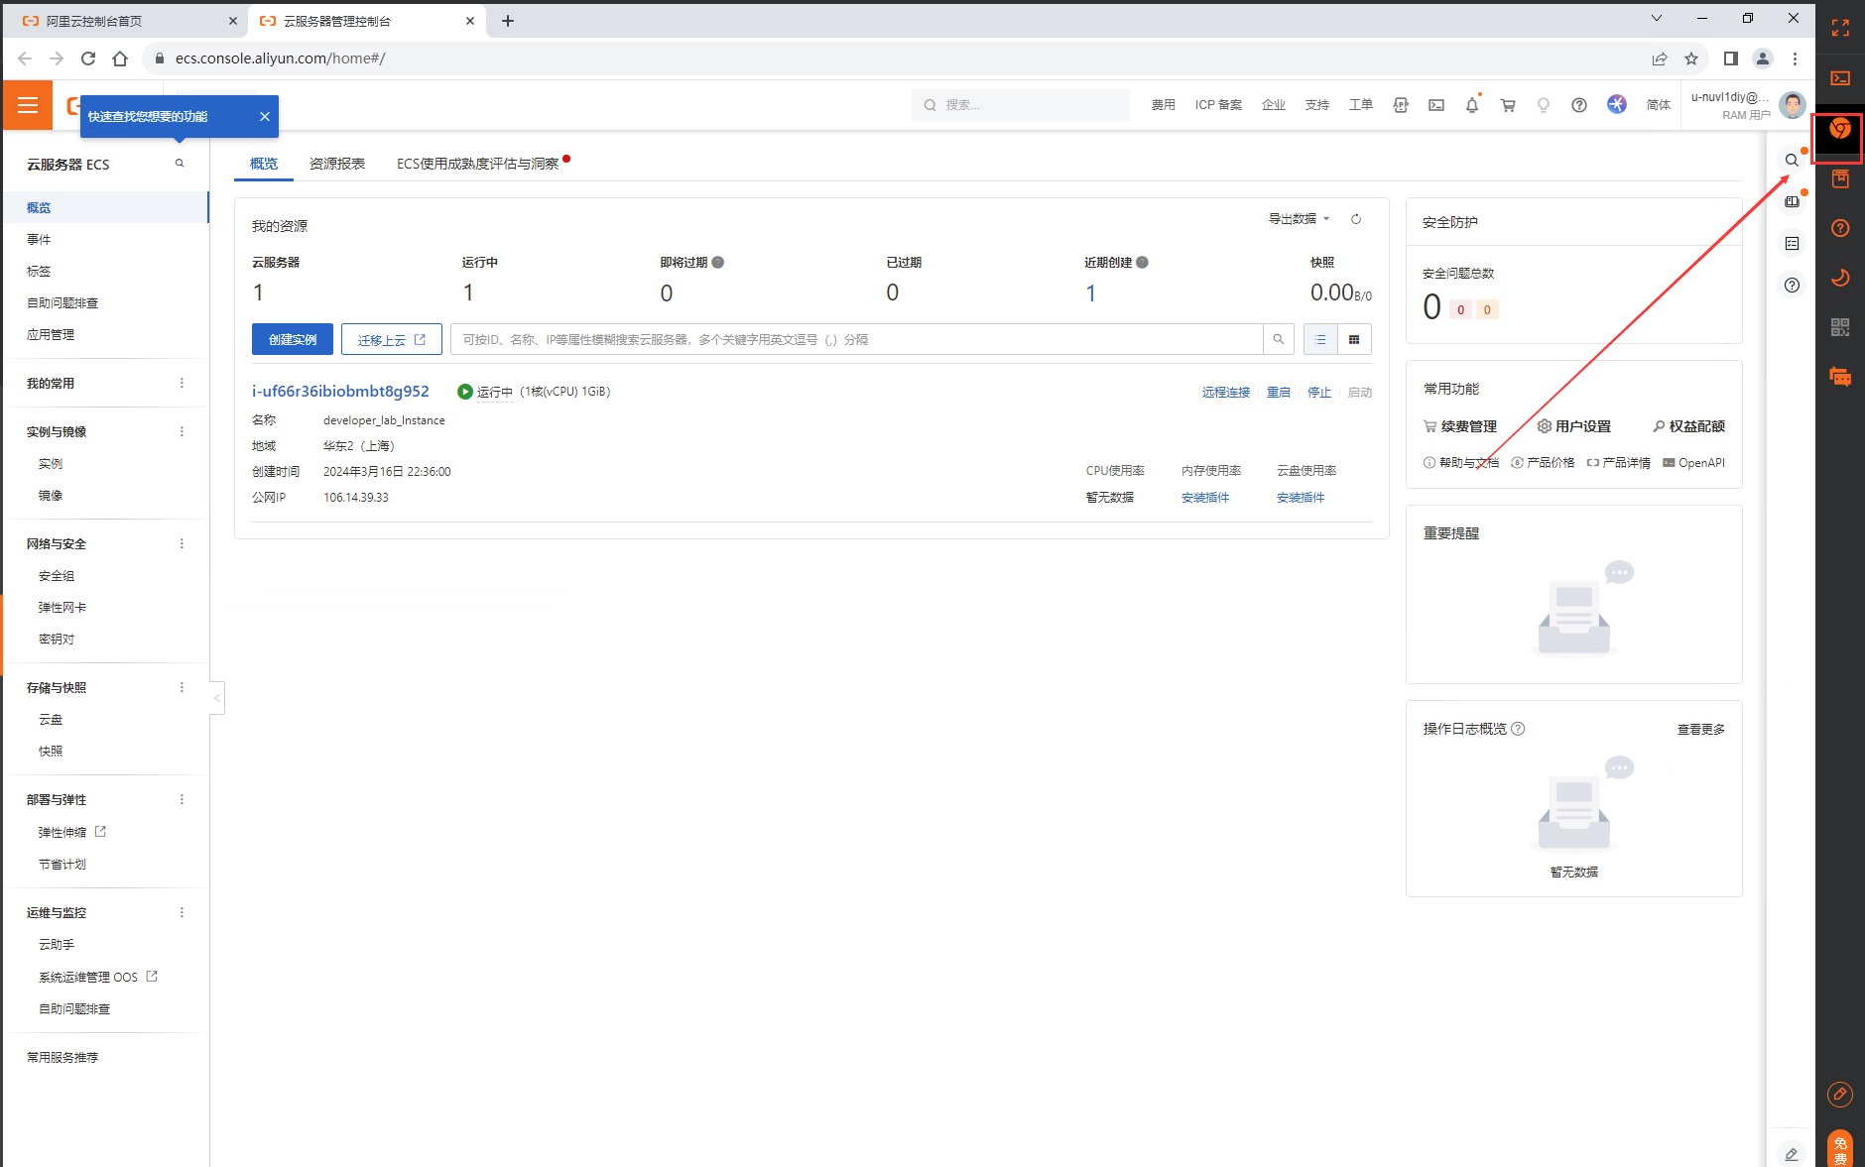This screenshot has width=1865, height=1167.
Task: Open the chat messages icon in dark sidebar
Action: tap(1840, 377)
